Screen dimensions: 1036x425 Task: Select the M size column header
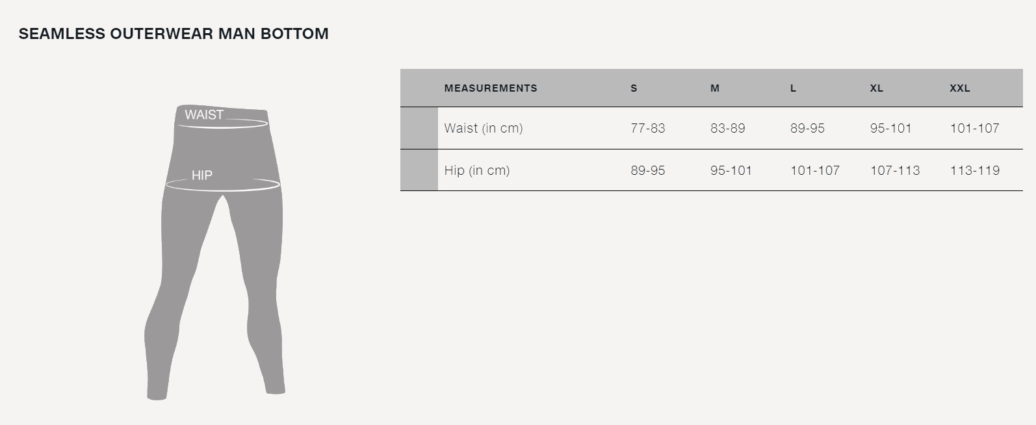(x=715, y=88)
